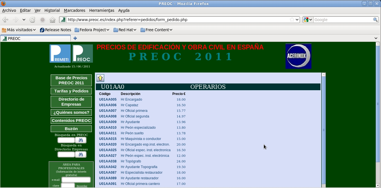Click the outer page scroll-down arrow
Screen dimensions: 381x188
pyautogui.click(x=378, y=185)
